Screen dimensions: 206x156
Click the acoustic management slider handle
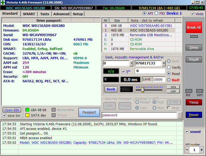143,90
